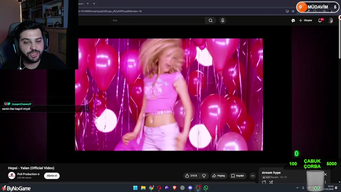This screenshot has width=341, height=192.
Task: Open YouTube notifications bell
Action: 320,20
